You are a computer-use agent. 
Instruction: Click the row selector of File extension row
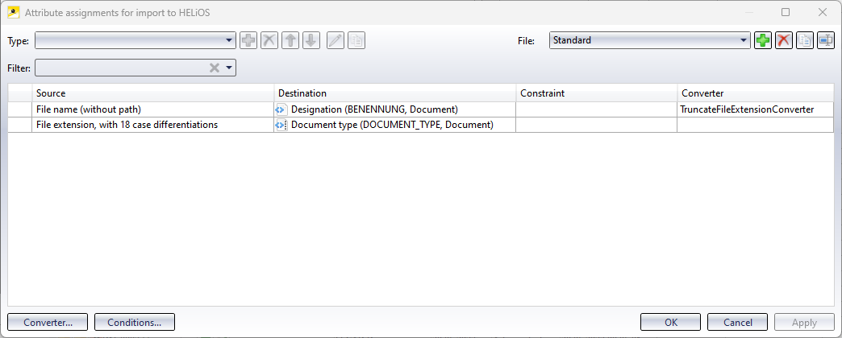[x=20, y=125]
